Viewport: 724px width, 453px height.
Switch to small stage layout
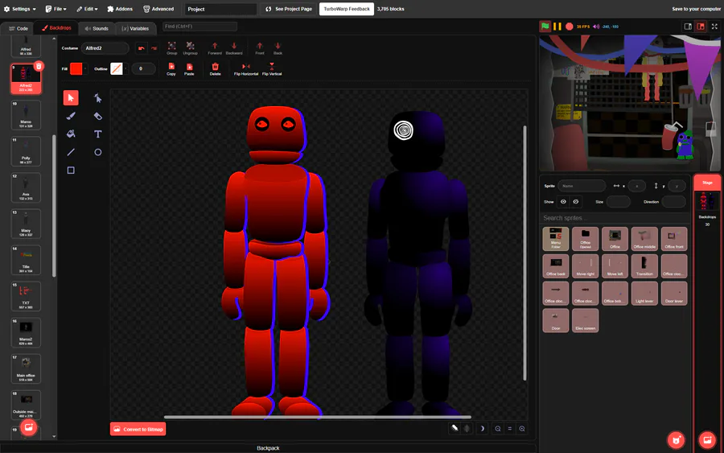pyautogui.click(x=688, y=27)
